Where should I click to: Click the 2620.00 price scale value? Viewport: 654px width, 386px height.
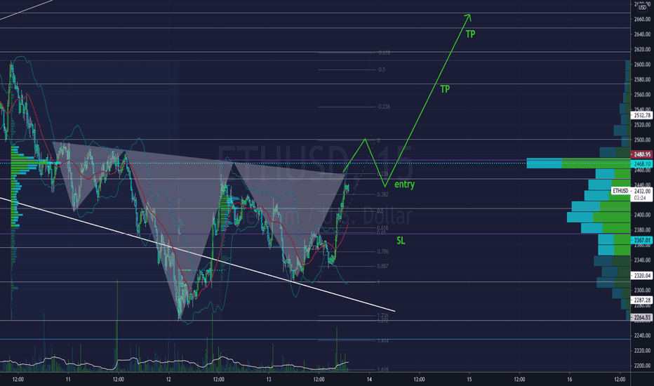point(642,49)
